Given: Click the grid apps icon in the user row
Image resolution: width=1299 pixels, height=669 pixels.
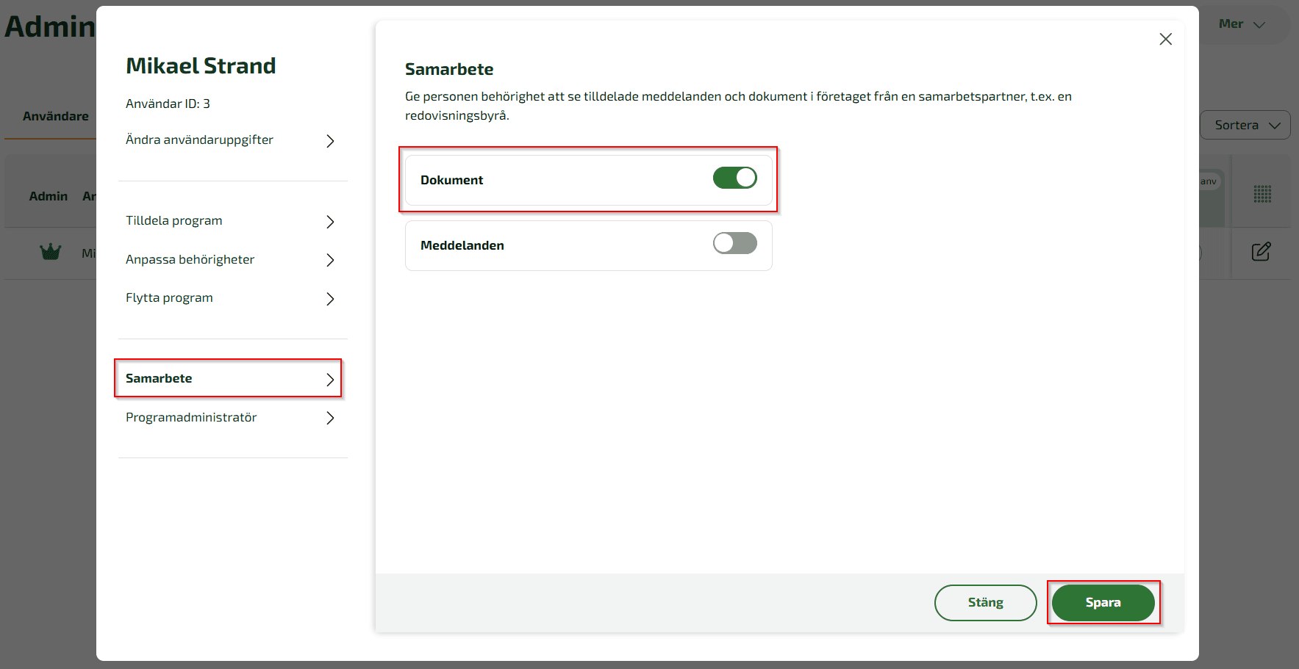Looking at the screenshot, I should pos(1262,194).
